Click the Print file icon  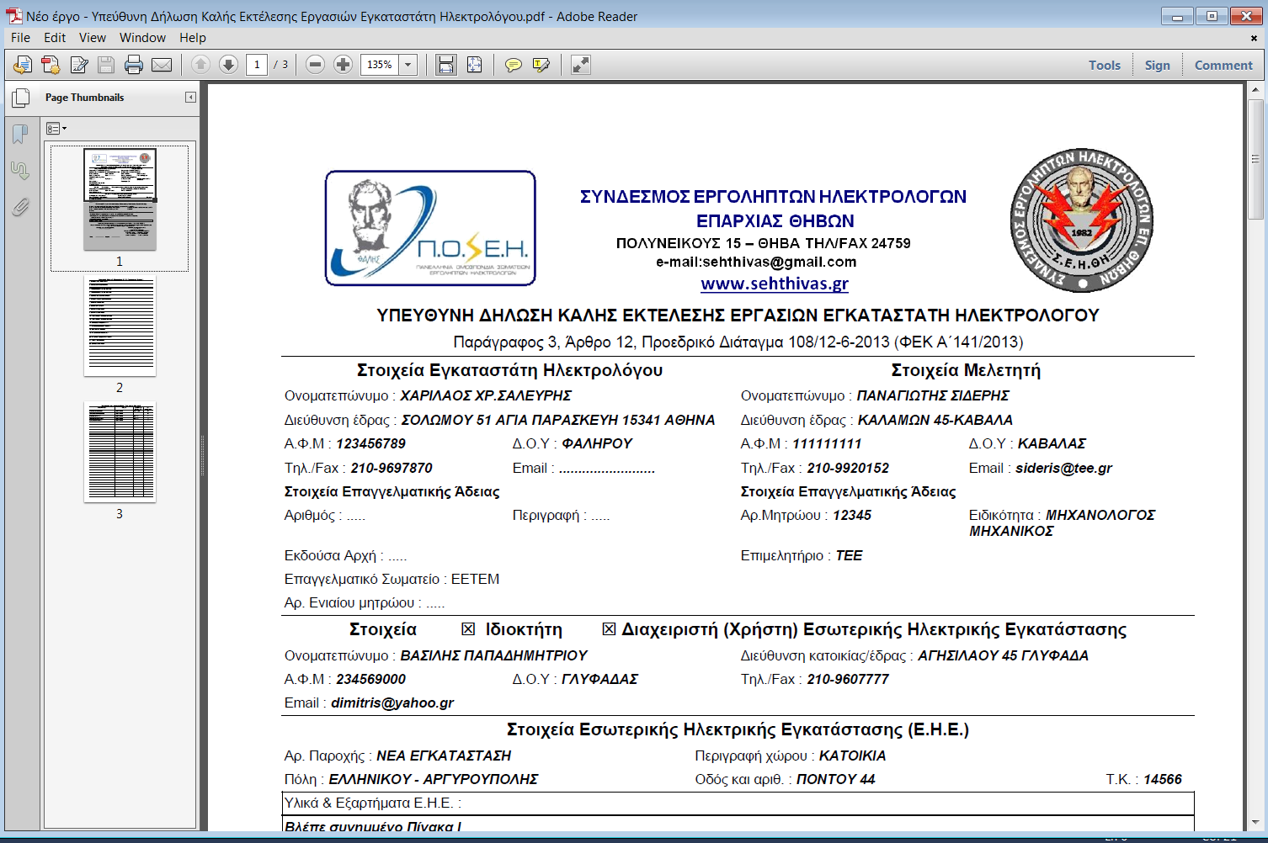pyautogui.click(x=133, y=65)
